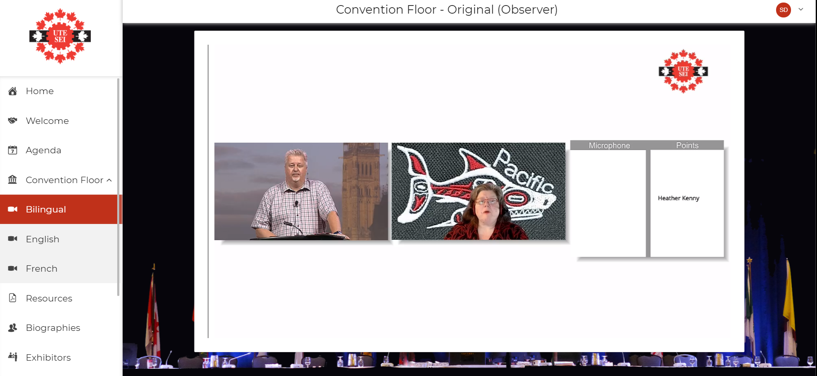Go to the Resources page
This screenshot has width=817, height=376.
(x=49, y=299)
